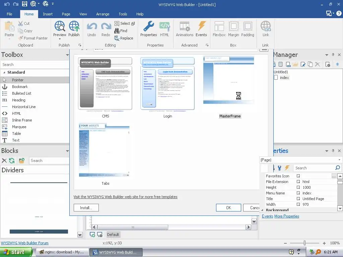Switch to the Insert ribbon tab
The width and height of the screenshot is (343, 257).
tap(48, 14)
